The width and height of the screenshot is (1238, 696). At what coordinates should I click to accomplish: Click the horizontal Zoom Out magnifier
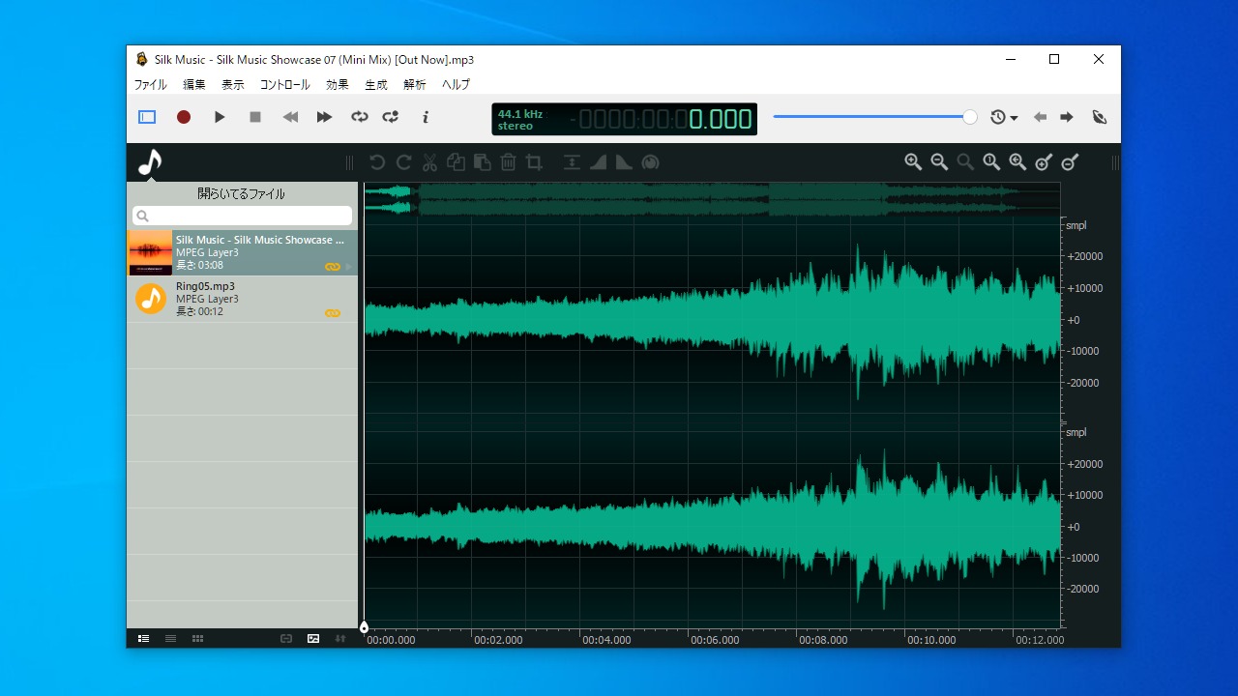[x=939, y=162]
